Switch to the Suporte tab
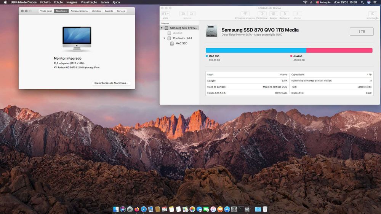This screenshot has height=214, width=381. coord(109,11)
